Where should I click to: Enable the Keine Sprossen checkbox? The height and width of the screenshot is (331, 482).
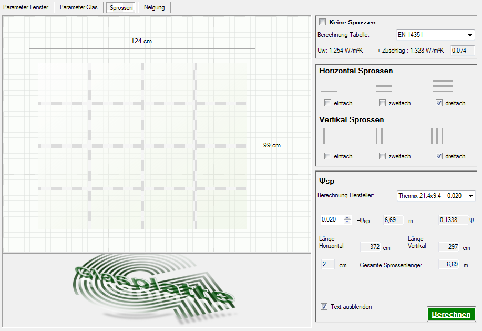(323, 22)
